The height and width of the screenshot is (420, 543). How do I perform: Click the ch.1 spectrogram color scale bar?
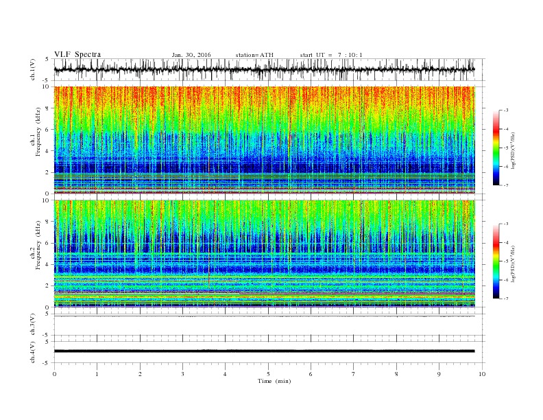click(496, 148)
